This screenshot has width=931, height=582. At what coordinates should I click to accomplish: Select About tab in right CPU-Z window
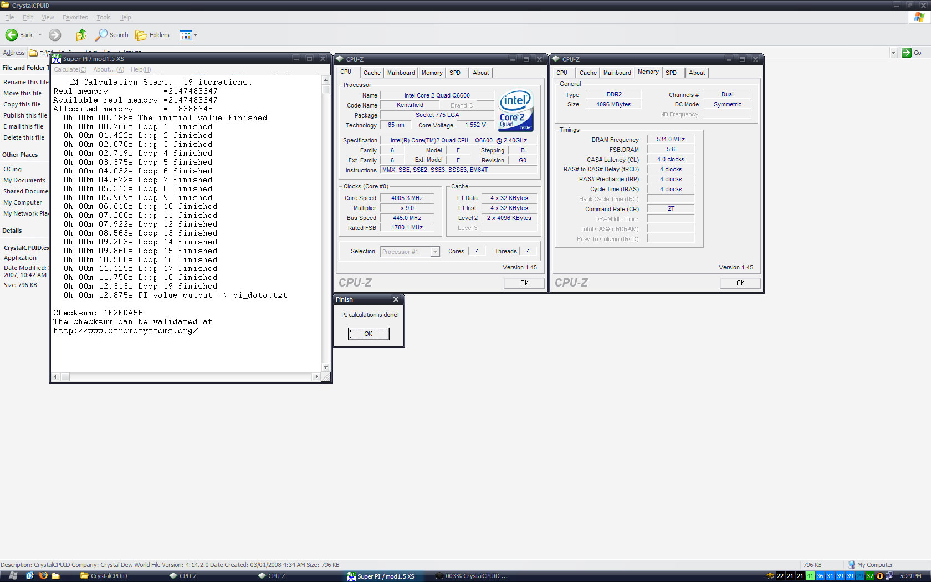tap(697, 73)
